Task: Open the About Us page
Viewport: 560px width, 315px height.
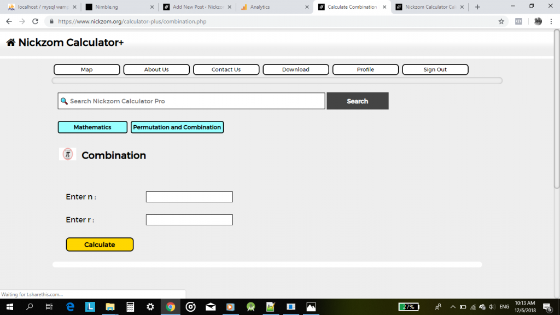Action: point(156,69)
